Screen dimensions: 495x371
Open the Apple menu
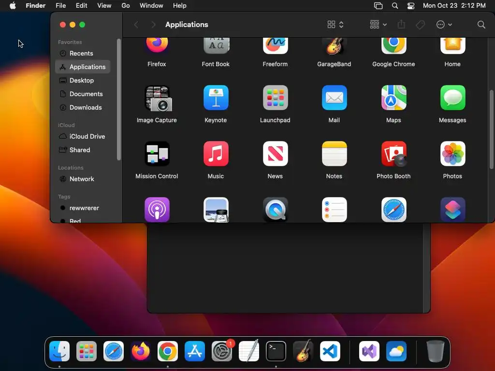13,6
